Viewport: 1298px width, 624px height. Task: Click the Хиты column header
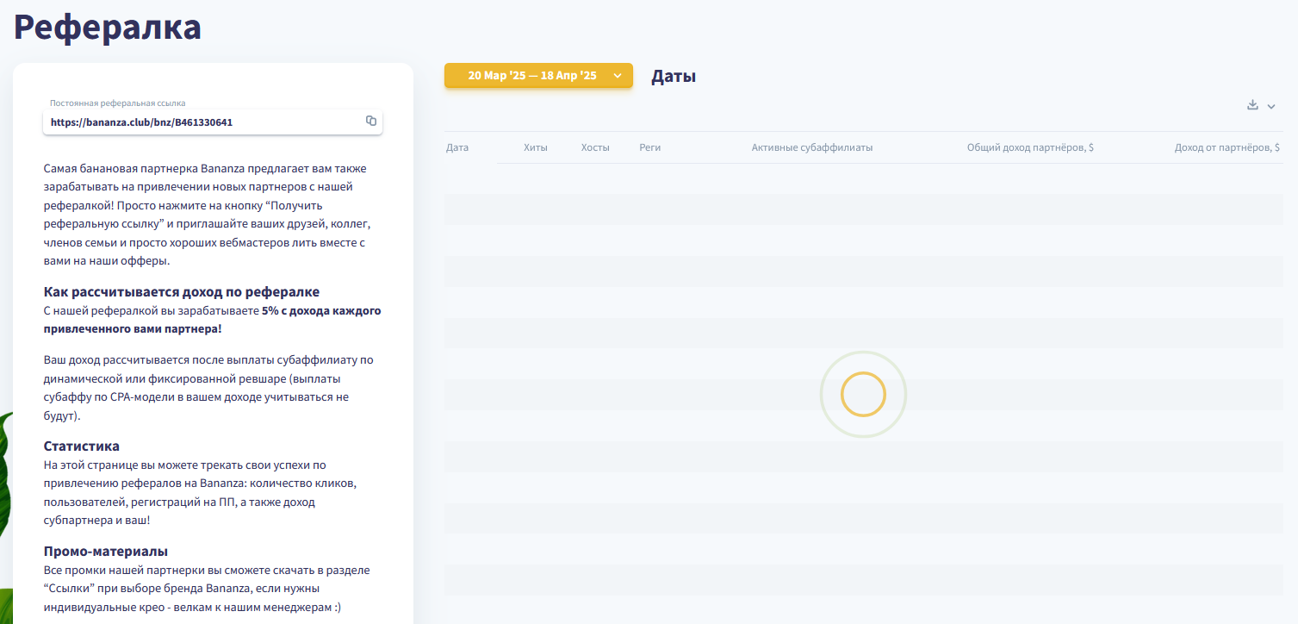pyautogui.click(x=536, y=147)
